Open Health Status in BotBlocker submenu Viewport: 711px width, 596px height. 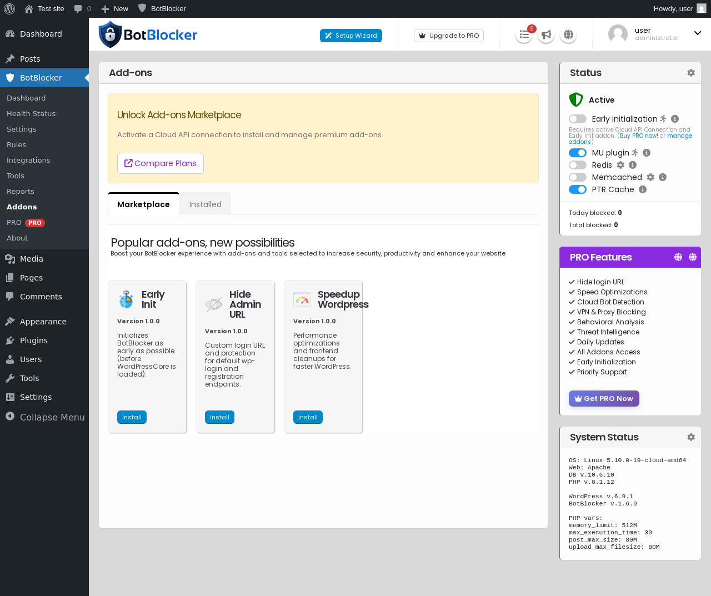click(31, 113)
